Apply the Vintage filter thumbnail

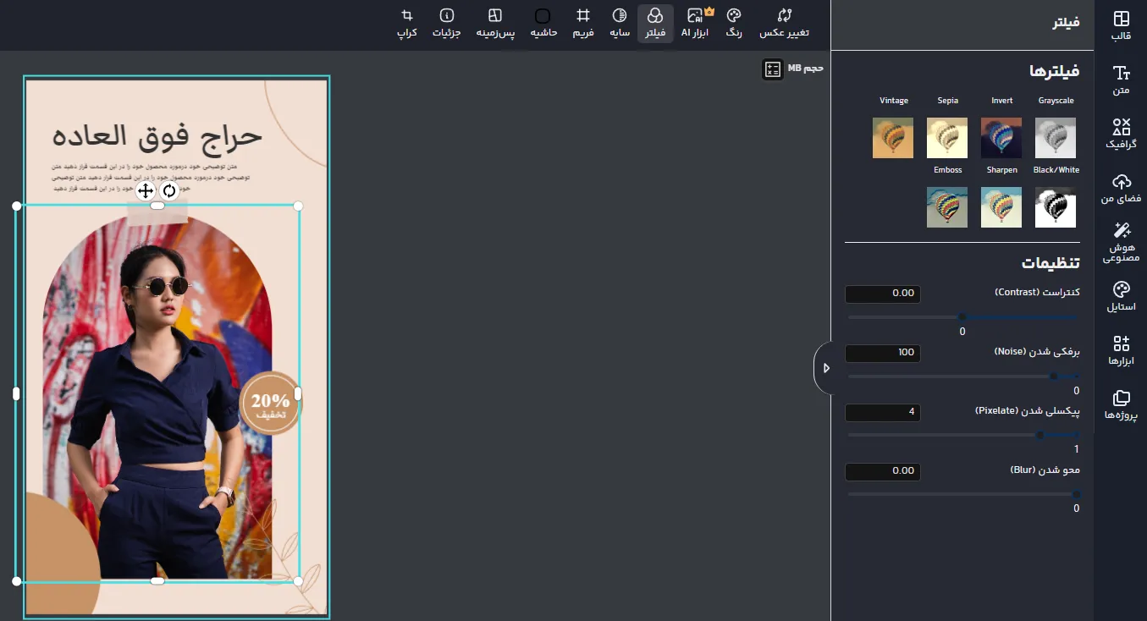click(893, 138)
